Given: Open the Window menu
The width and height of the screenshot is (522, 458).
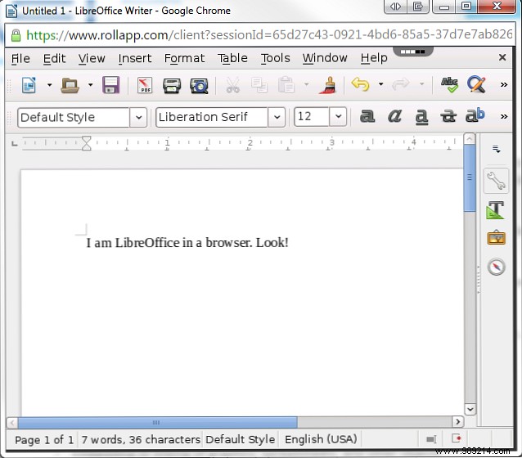Looking at the screenshot, I should click(x=325, y=59).
